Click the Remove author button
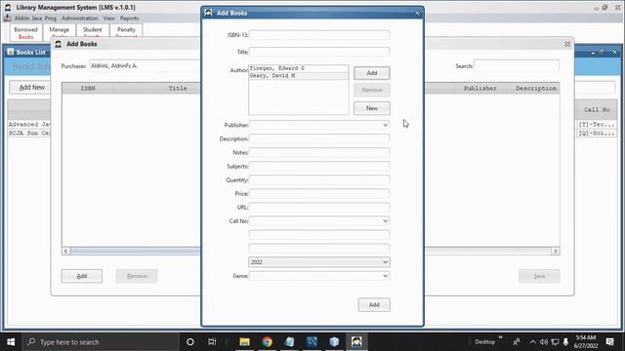This screenshot has height=351, width=625. click(x=372, y=90)
